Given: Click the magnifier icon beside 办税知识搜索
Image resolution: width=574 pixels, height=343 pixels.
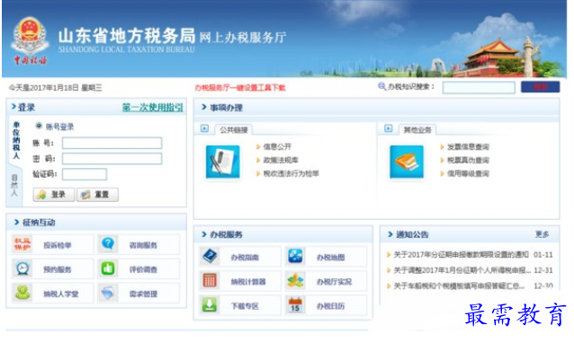Looking at the screenshot, I should coord(381,86).
